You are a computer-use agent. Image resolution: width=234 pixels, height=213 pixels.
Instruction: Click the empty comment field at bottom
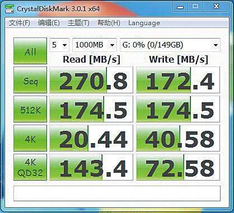coord(117,193)
